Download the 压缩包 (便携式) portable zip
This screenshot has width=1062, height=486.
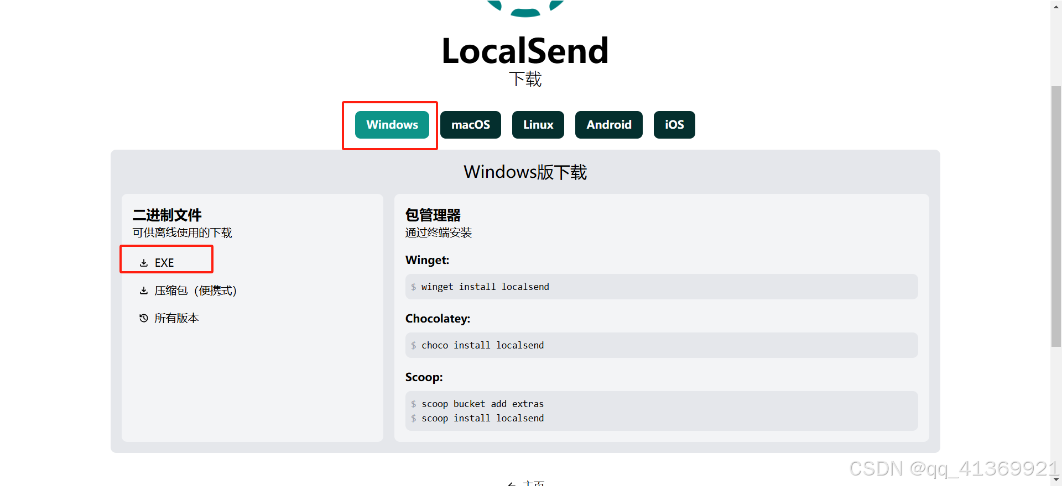(x=195, y=290)
